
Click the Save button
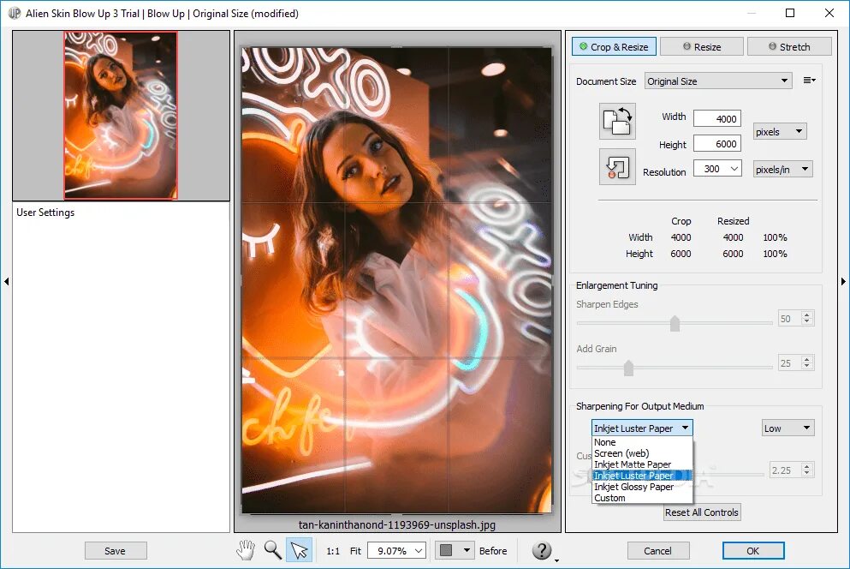coord(115,551)
